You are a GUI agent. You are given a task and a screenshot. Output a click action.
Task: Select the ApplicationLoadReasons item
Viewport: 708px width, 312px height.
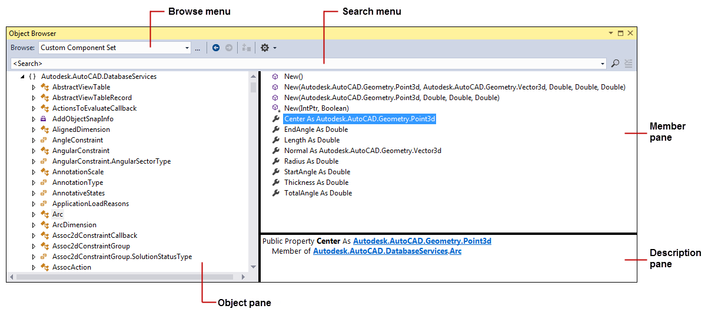91,204
